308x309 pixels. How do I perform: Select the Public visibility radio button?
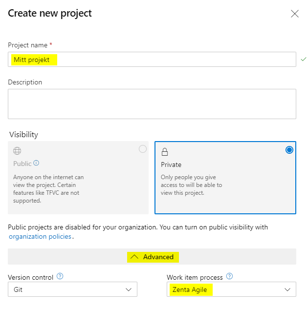click(x=143, y=149)
